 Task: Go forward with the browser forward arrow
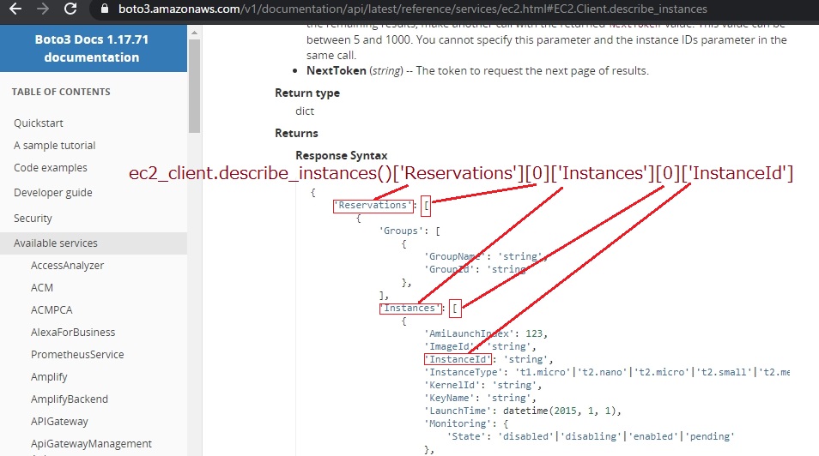coord(43,9)
